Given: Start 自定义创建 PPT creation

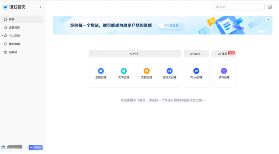Looking at the screenshot, I should (x=169, y=73).
